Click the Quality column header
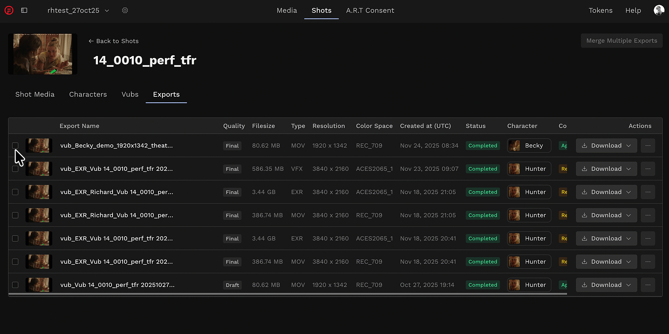 [234, 126]
